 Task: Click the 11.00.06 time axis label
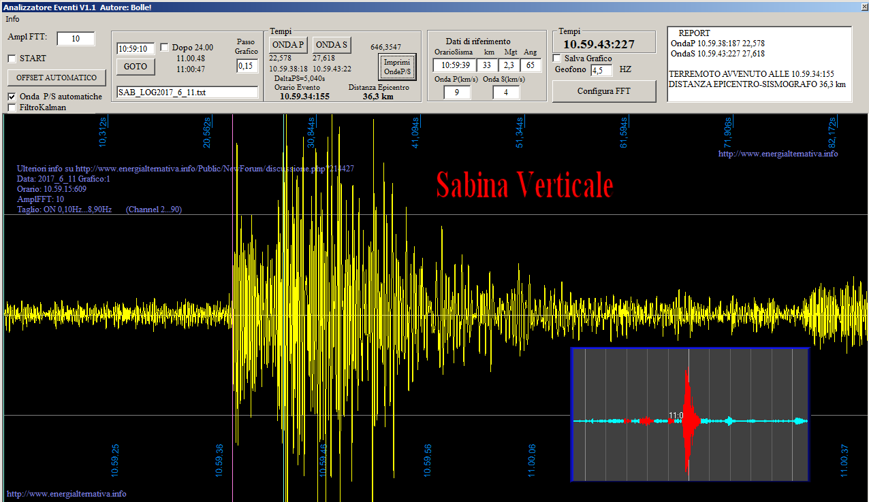coord(531,461)
